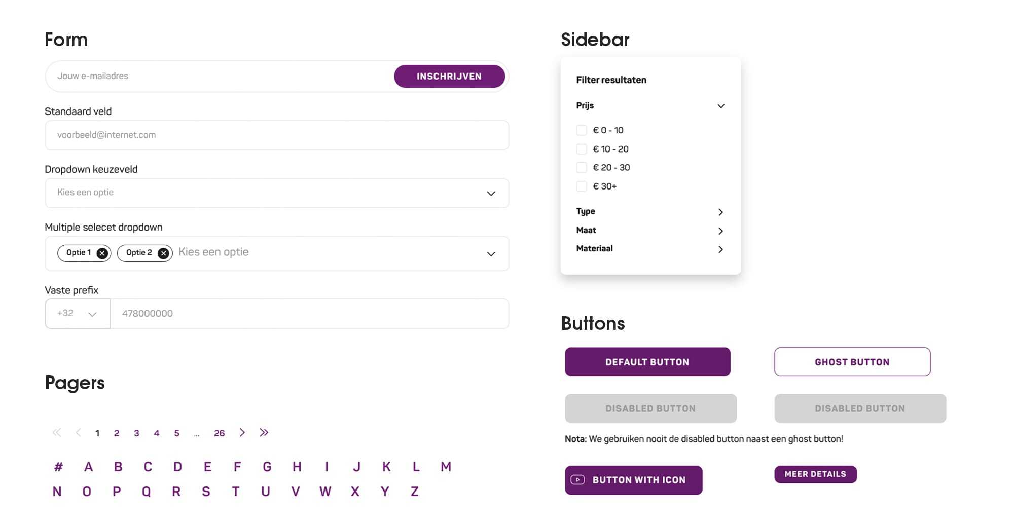The image size is (1014, 528).
Task: Go to next page with single arrow
Action: 242,433
